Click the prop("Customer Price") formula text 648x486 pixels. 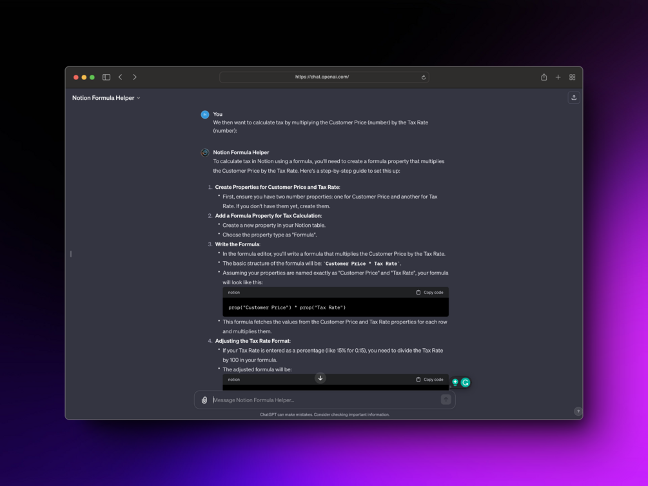coord(287,307)
